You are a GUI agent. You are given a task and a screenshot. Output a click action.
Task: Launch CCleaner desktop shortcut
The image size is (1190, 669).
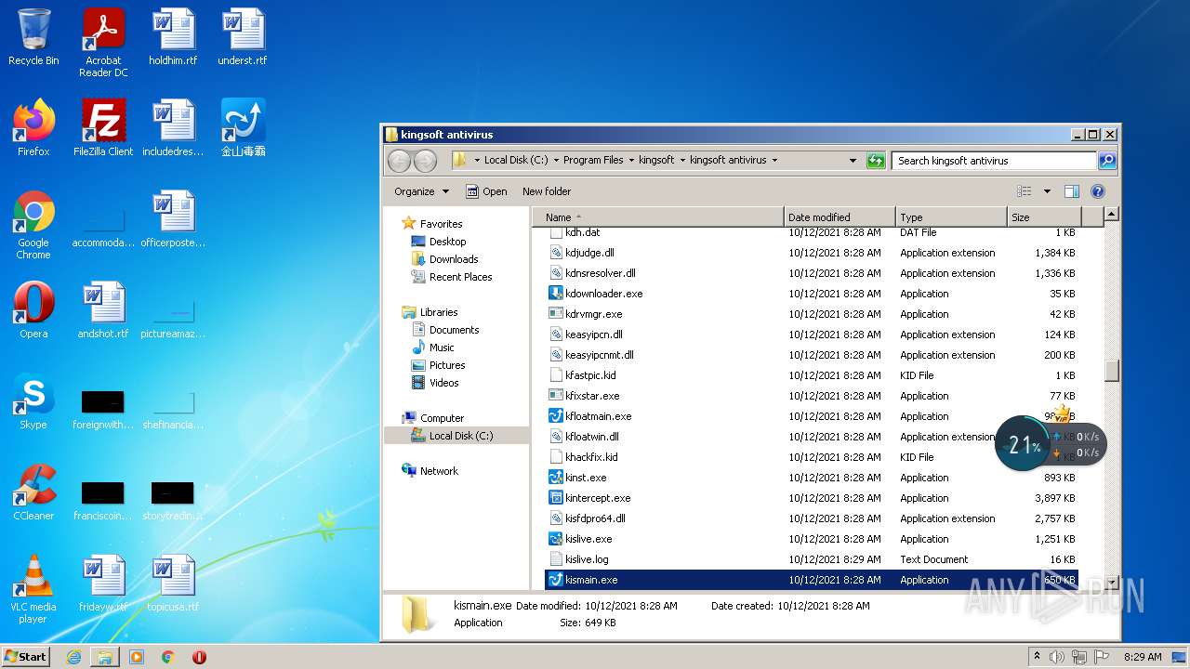point(33,492)
